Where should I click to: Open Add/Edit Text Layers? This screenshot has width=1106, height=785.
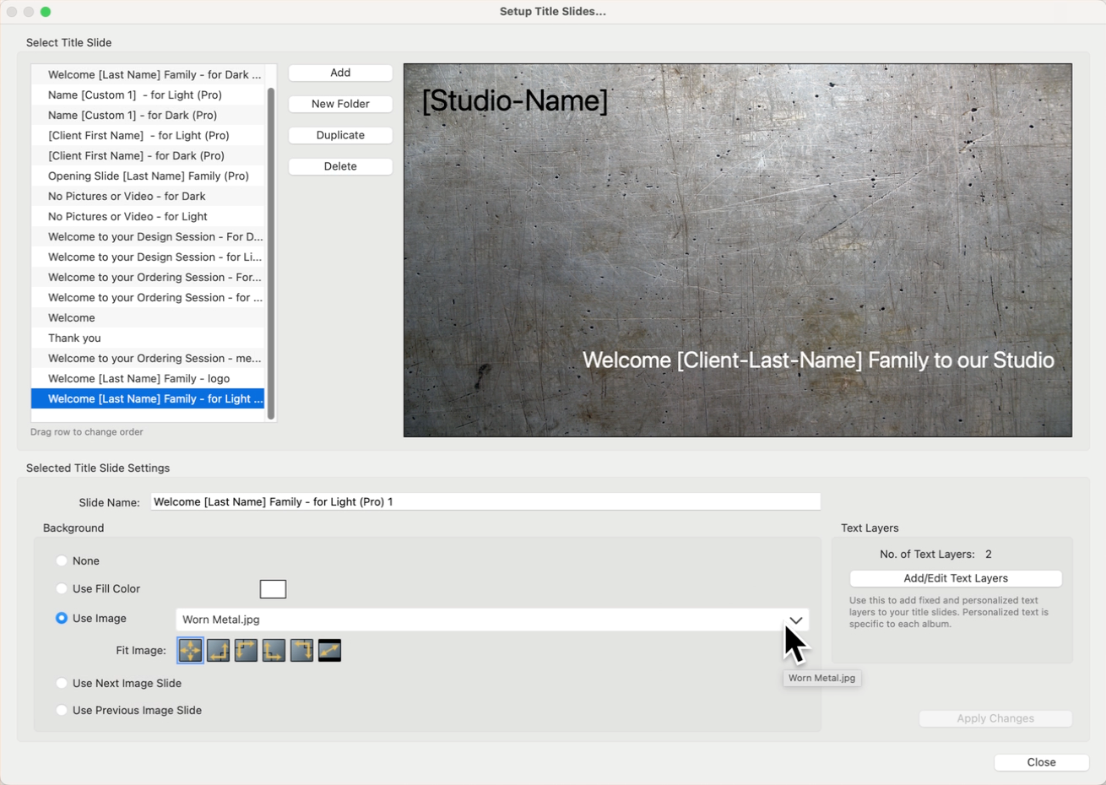point(955,578)
